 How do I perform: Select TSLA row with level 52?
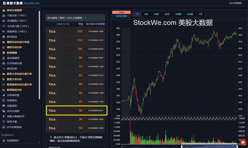click(x=75, y=102)
